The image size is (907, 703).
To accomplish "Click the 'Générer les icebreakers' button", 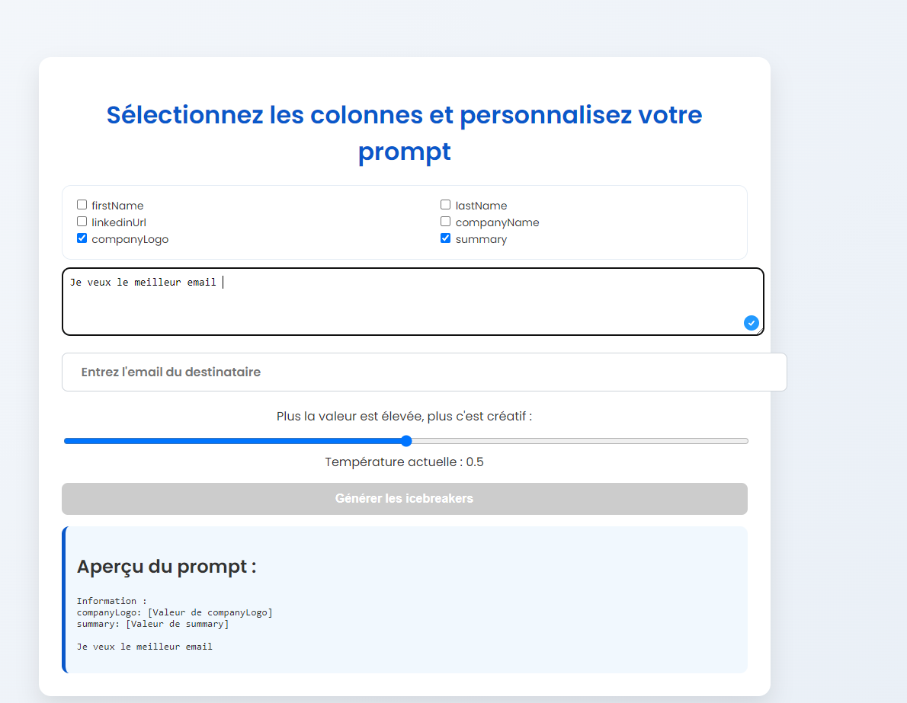I will coord(404,499).
